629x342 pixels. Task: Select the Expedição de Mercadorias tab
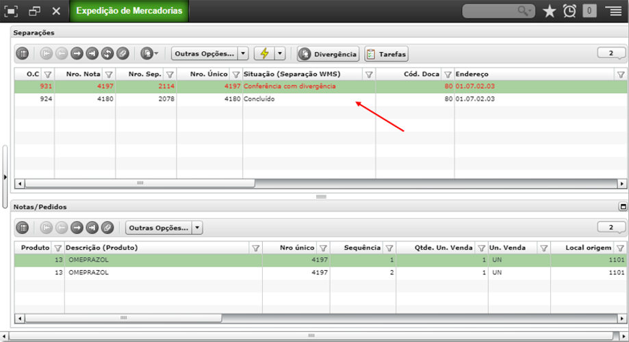tap(129, 11)
